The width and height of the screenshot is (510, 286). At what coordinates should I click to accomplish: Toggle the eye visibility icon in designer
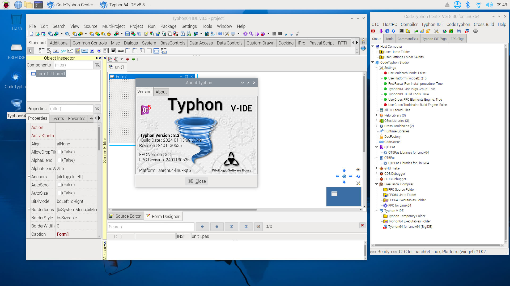(x=358, y=170)
